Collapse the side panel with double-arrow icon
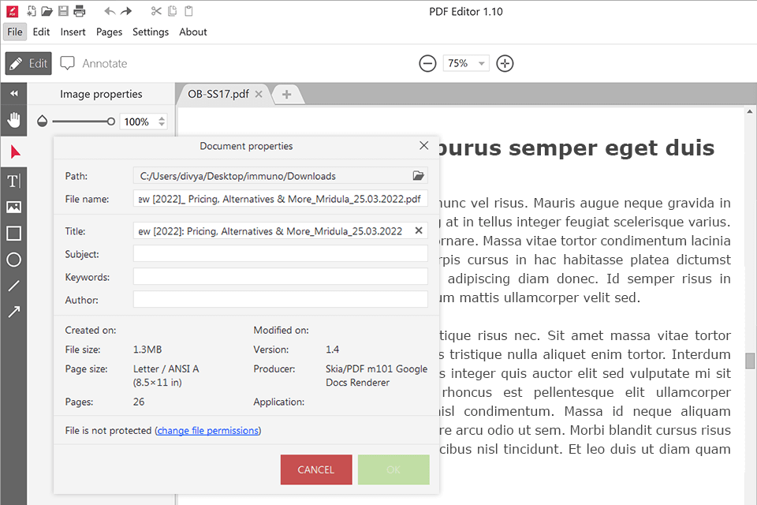Image resolution: width=757 pixels, height=505 pixels. (x=14, y=93)
